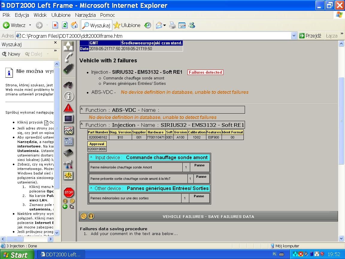
Task: Click the small orange diagonal-arrow circle below STOP
Action: point(72,201)
